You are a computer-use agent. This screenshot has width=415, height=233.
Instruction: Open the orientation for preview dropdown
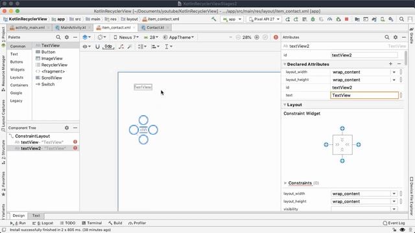click(102, 38)
